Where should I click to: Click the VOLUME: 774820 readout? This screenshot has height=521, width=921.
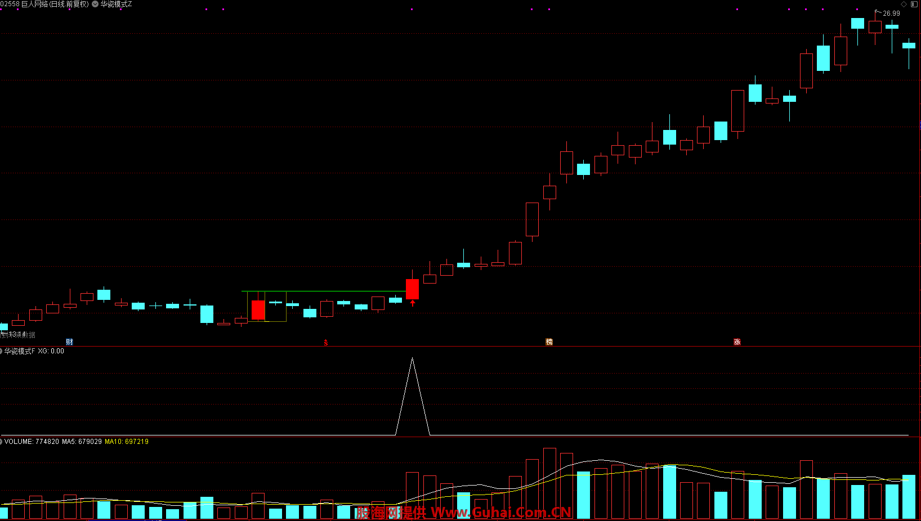tap(32, 442)
